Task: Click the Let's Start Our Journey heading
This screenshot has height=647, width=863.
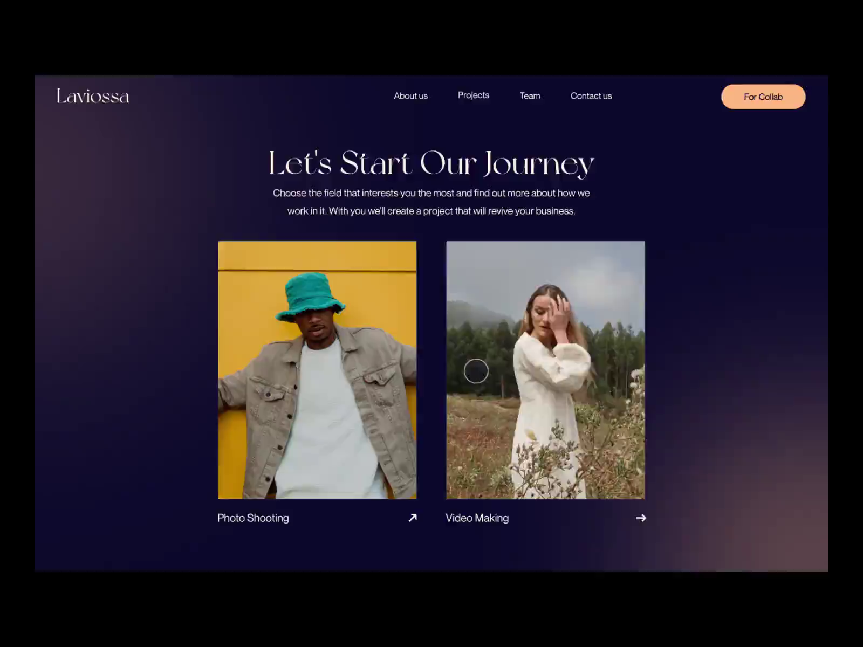Action: tap(431, 163)
